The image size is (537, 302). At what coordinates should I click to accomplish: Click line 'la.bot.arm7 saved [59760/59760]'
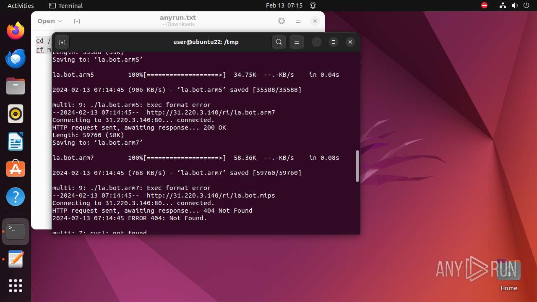click(177, 173)
